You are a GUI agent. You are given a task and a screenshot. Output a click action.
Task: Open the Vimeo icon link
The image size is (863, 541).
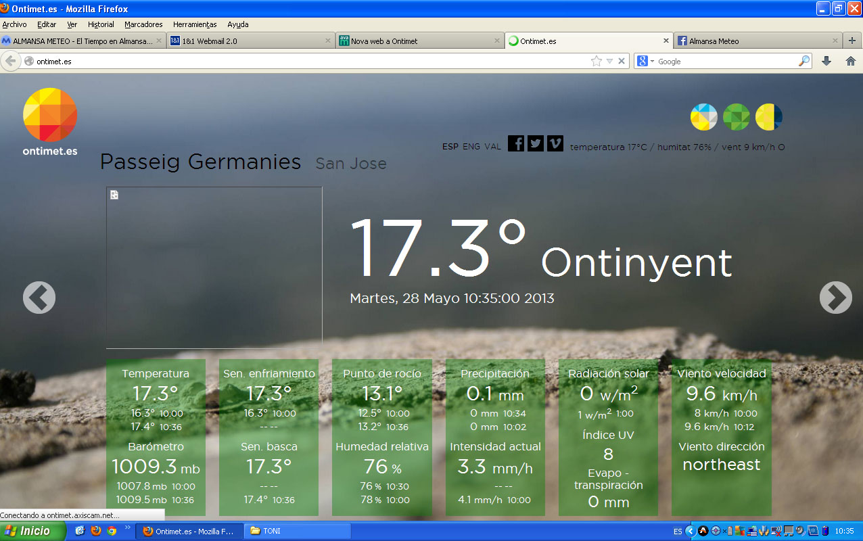(555, 143)
